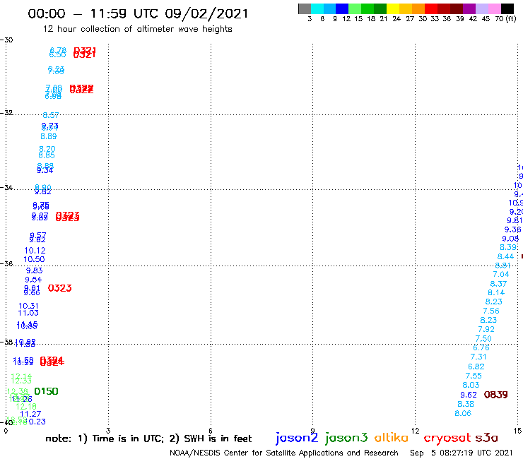Select wave height value '10.50'
The height and width of the screenshot is (459, 523).
click(x=34, y=259)
